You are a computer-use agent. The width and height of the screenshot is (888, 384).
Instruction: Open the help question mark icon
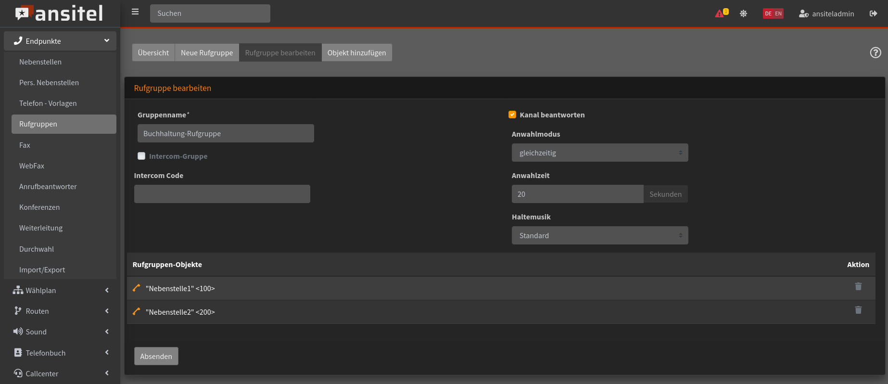point(875,53)
